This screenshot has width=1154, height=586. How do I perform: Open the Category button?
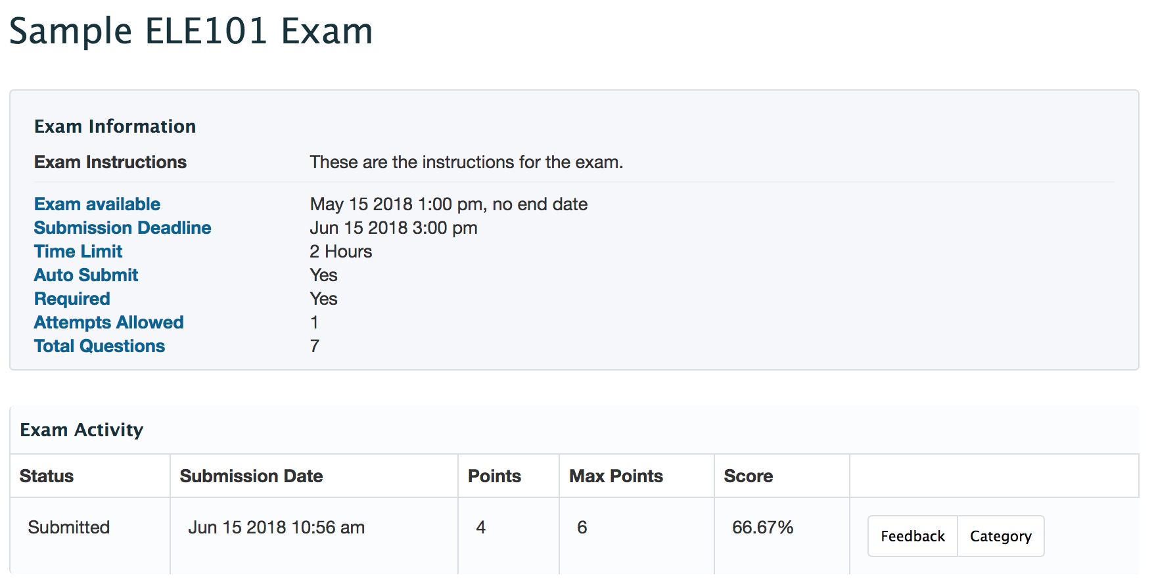[x=1000, y=536]
